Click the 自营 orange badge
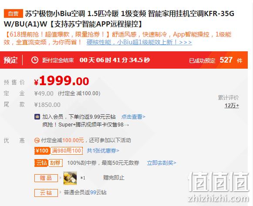 coord(13,13)
